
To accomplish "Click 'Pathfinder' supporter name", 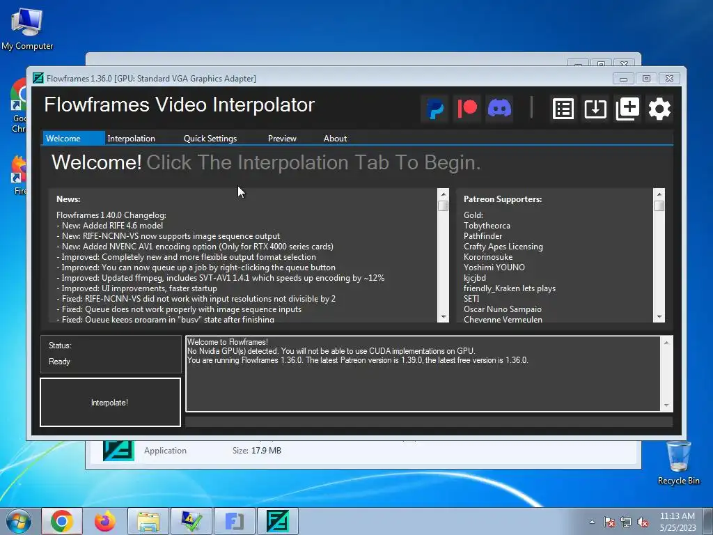I will 483,236.
